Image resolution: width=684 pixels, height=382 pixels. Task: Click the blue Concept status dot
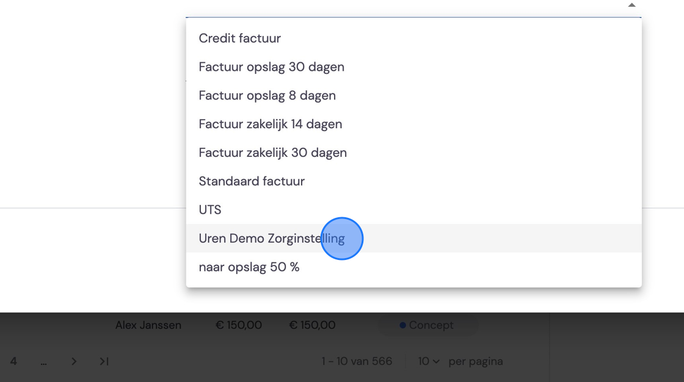point(402,325)
